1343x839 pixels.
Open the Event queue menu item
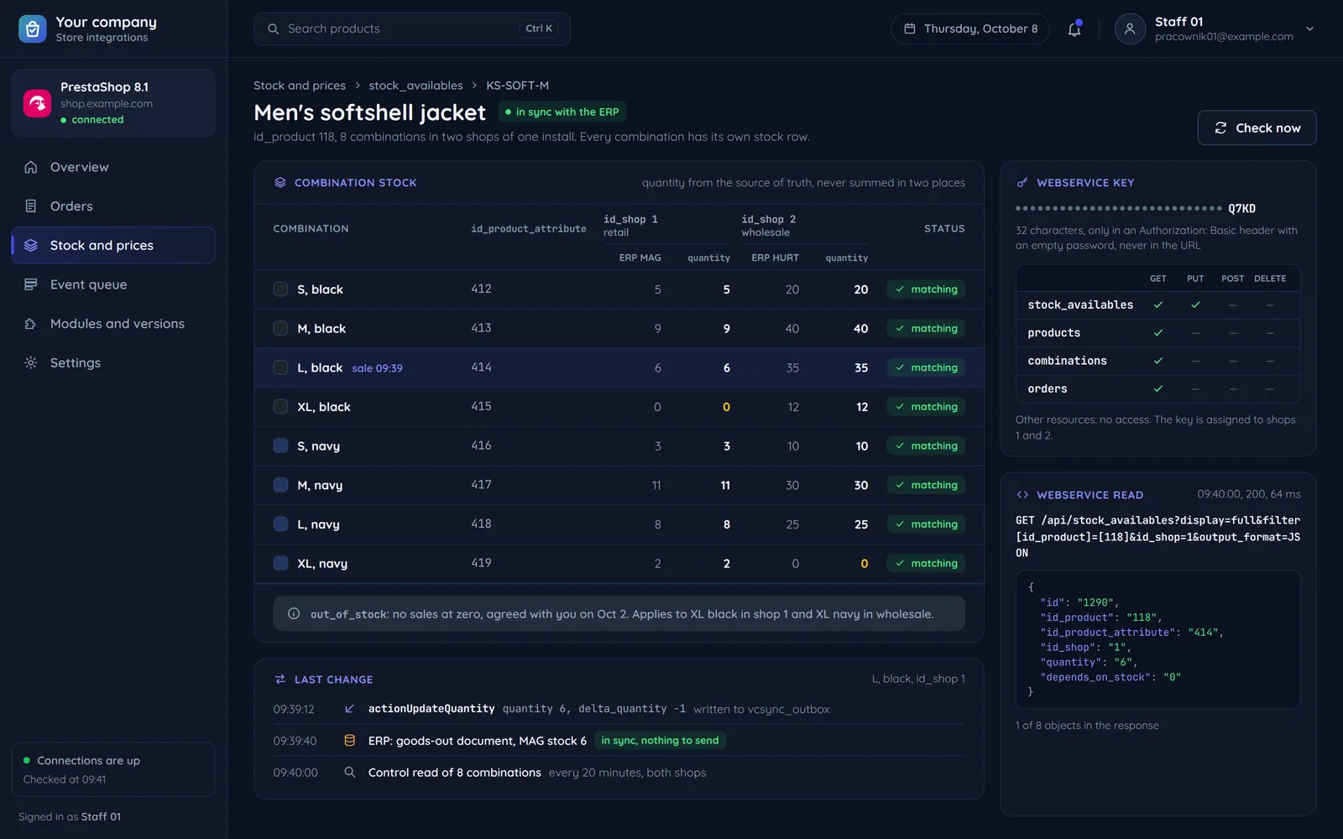pyautogui.click(x=113, y=284)
